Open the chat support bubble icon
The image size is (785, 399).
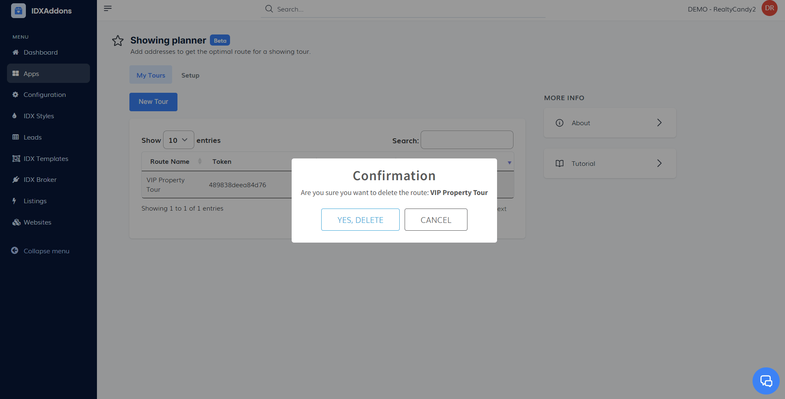pyautogui.click(x=766, y=381)
